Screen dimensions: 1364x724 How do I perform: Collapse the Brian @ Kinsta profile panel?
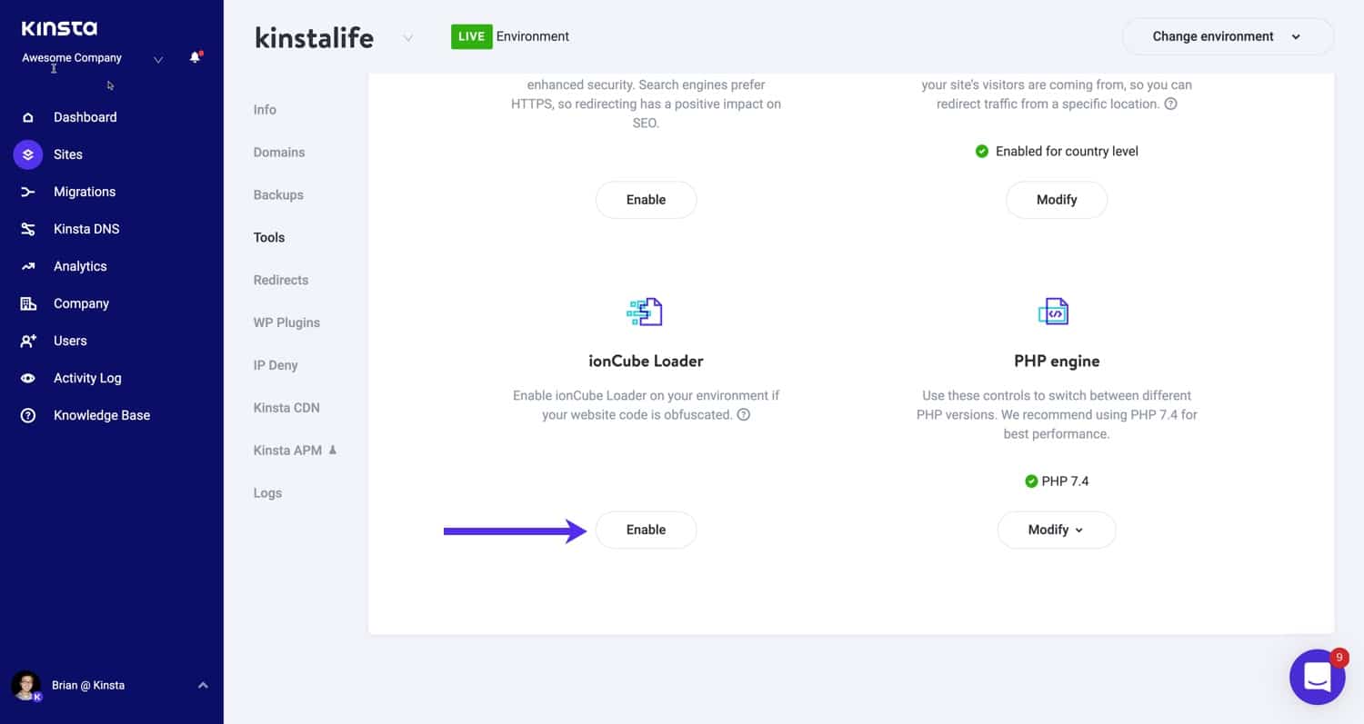tap(203, 685)
